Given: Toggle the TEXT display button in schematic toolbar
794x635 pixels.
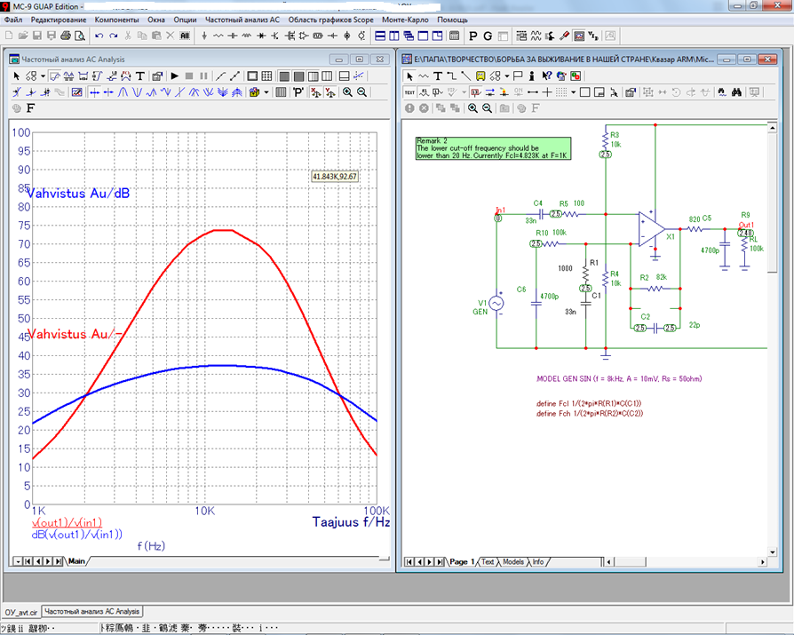Looking at the screenshot, I should pos(409,92).
